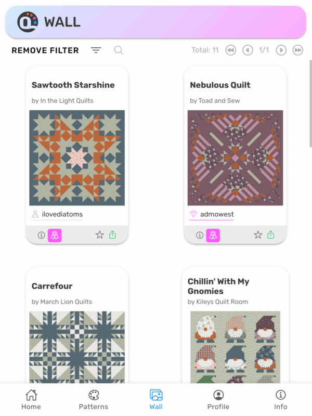
Task: Open the Profile tab
Action: tap(218, 399)
